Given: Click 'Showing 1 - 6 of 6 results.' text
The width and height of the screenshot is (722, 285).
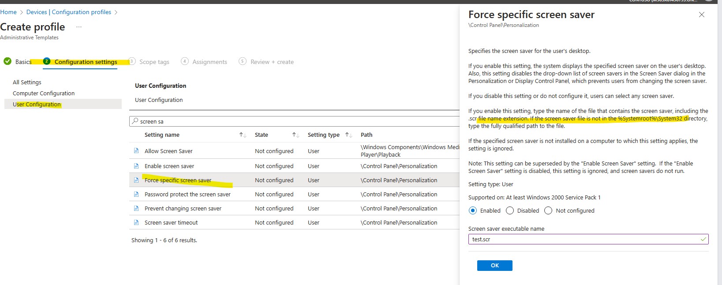Looking at the screenshot, I should [x=164, y=240].
